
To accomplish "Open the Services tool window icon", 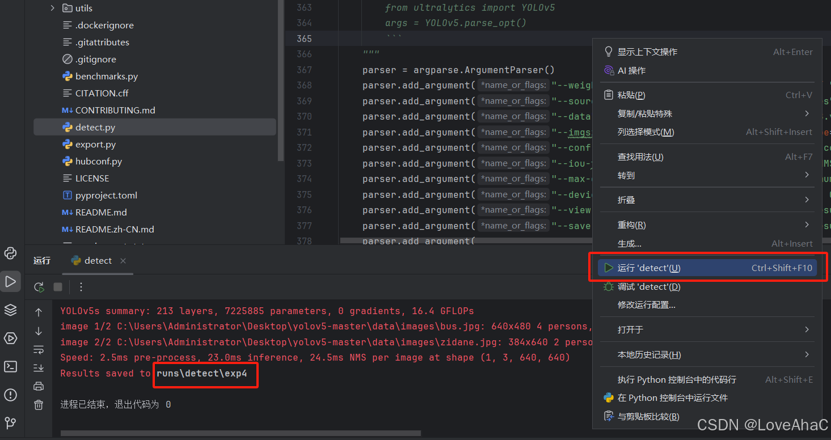I will point(10,338).
